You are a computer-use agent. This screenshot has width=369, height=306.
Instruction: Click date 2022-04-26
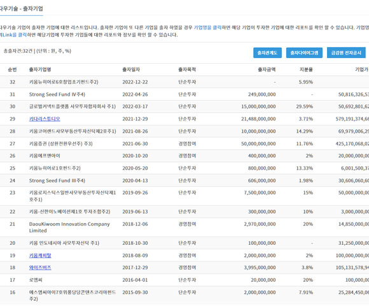click(x=135, y=94)
